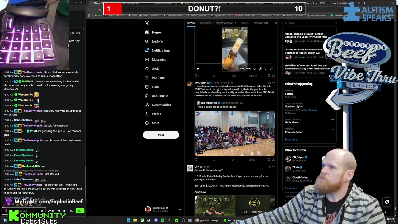The width and height of the screenshot is (398, 224).
Task: Open Home in the X sidebar
Action: click(x=153, y=32)
